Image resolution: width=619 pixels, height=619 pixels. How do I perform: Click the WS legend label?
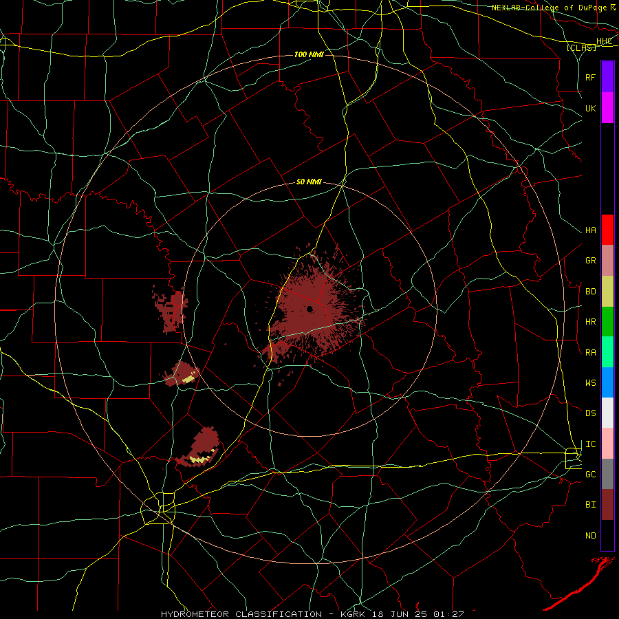pyautogui.click(x=590, y=383)
